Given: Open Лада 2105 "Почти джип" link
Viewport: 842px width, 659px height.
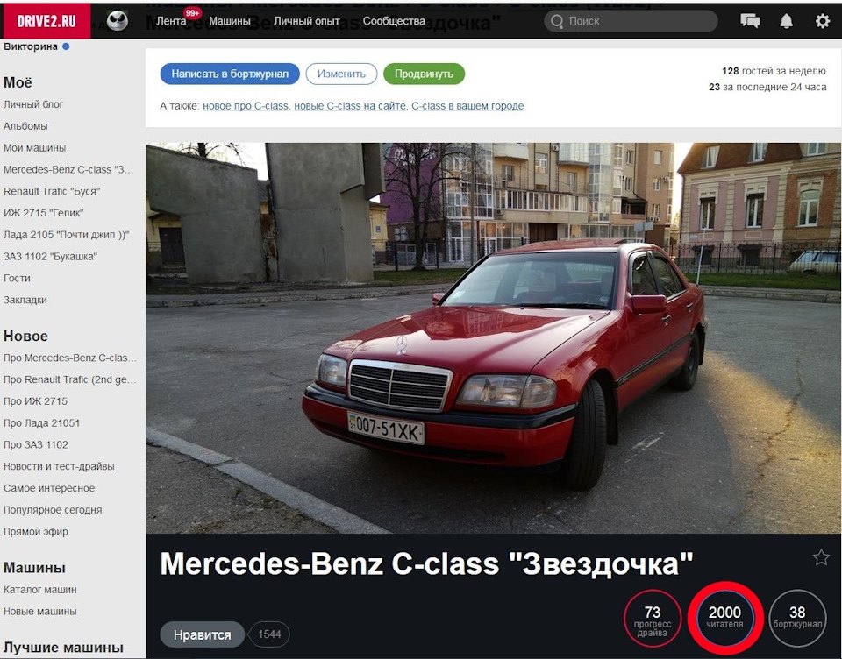Looking at the screenshot, I should [x=66, y=235].
